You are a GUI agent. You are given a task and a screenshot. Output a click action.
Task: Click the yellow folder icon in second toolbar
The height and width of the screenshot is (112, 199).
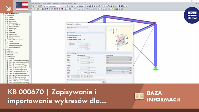(x=115, y=9)
